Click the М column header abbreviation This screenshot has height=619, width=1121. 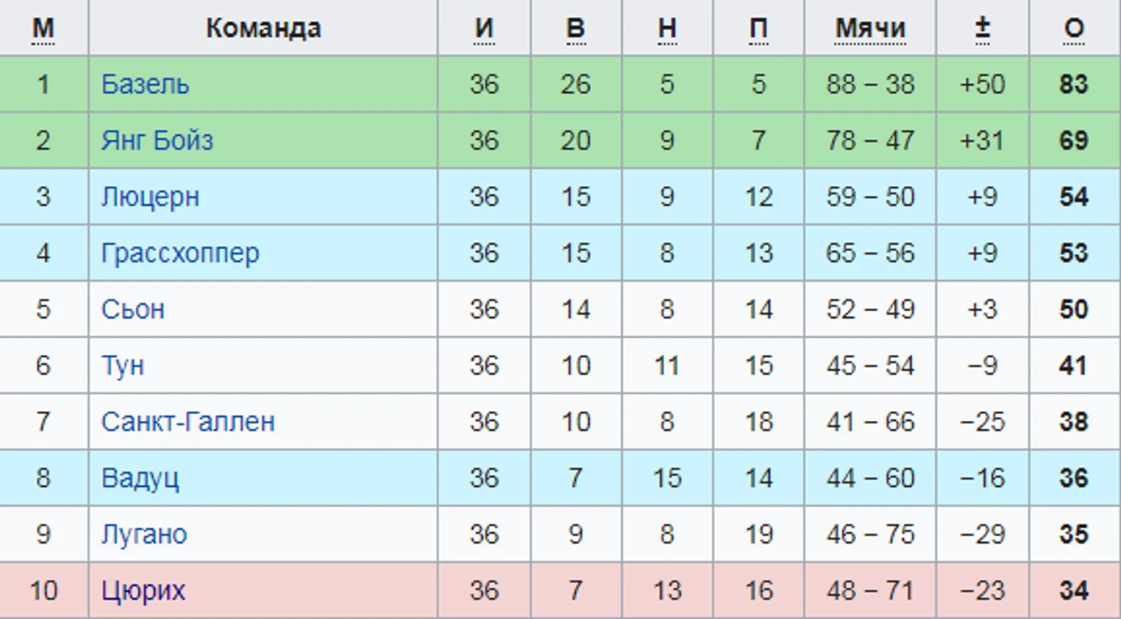(x=44, y=28)
